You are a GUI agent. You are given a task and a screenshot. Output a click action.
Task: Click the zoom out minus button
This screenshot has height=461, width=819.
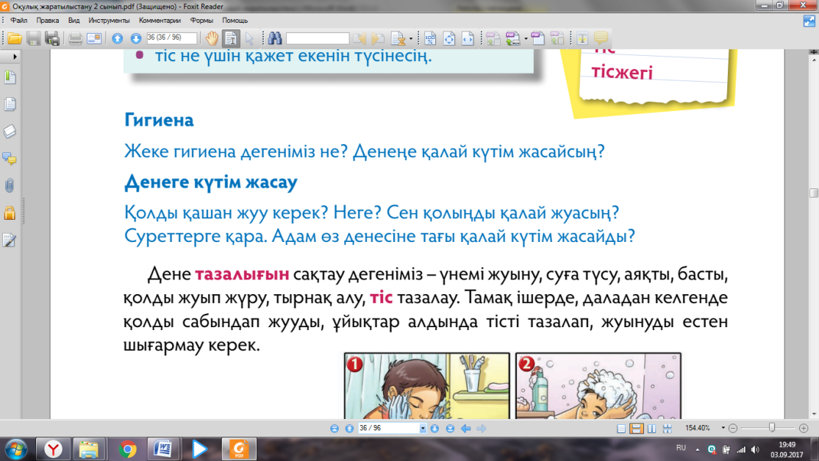pyautogui.click(x=733, y=428)
